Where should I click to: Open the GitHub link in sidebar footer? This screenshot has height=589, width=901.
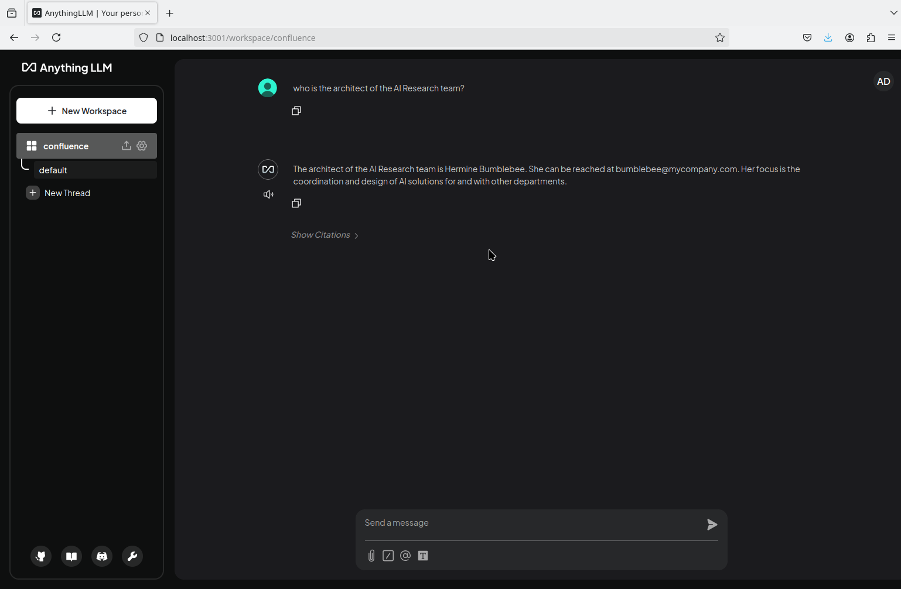(41, 556)
